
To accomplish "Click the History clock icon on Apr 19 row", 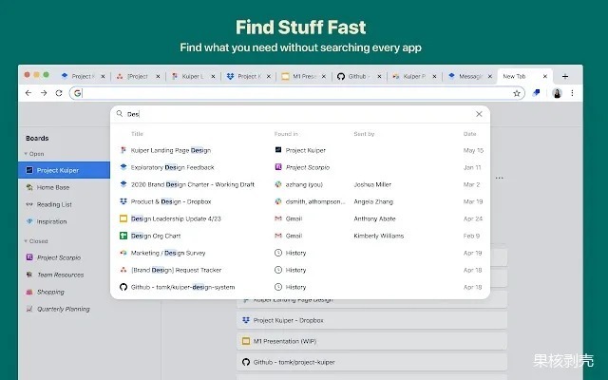I will [x=278, y=253].
